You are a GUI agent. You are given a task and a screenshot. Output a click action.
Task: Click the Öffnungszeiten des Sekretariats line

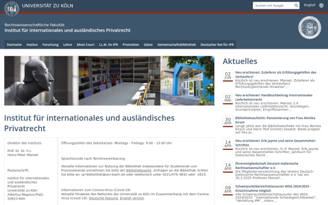coord(116,143)
